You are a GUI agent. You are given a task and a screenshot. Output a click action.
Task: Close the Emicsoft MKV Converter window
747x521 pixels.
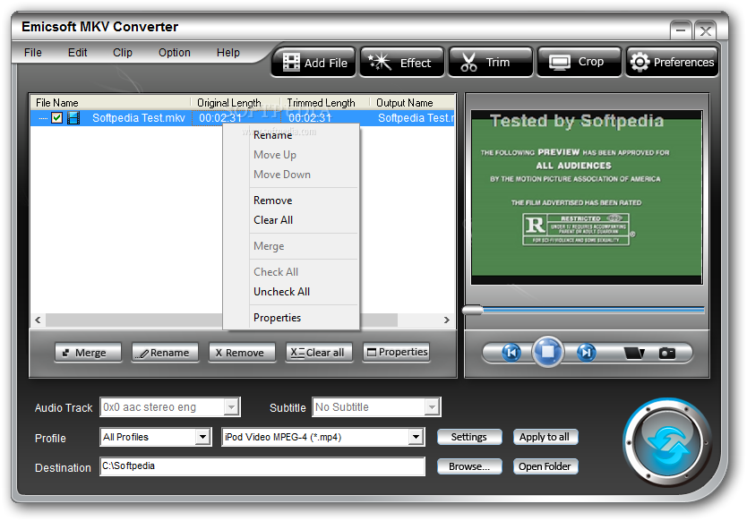click(x=705, y=31)
